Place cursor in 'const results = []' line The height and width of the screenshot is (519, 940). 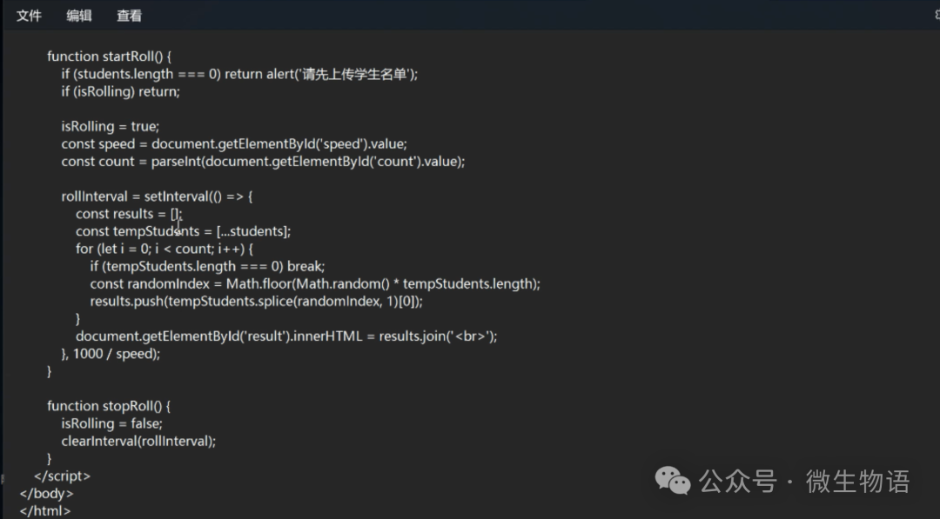point(129,214)
